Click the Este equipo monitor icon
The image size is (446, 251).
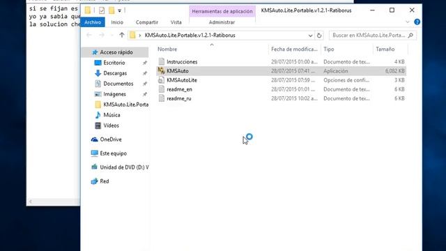tap(95, 153)
